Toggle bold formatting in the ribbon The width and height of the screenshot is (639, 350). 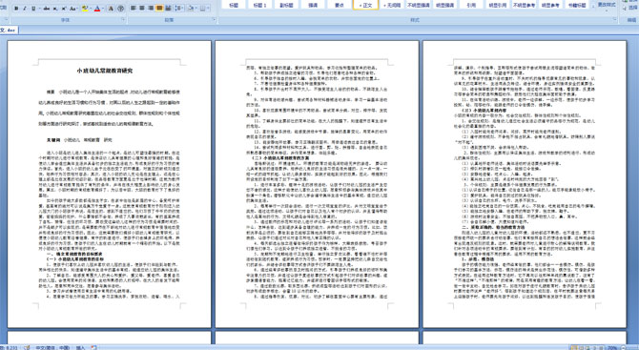tap(16, 9)
